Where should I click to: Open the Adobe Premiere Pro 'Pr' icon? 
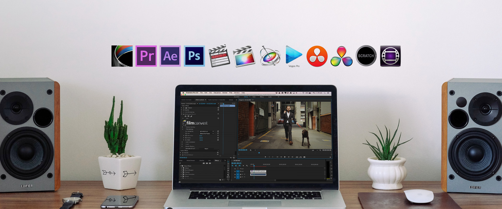[146, 56]
